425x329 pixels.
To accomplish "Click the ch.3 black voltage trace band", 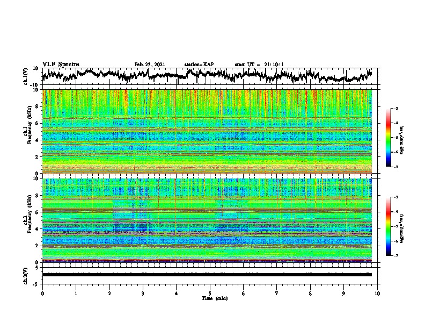I will click(x=207, y=275).
